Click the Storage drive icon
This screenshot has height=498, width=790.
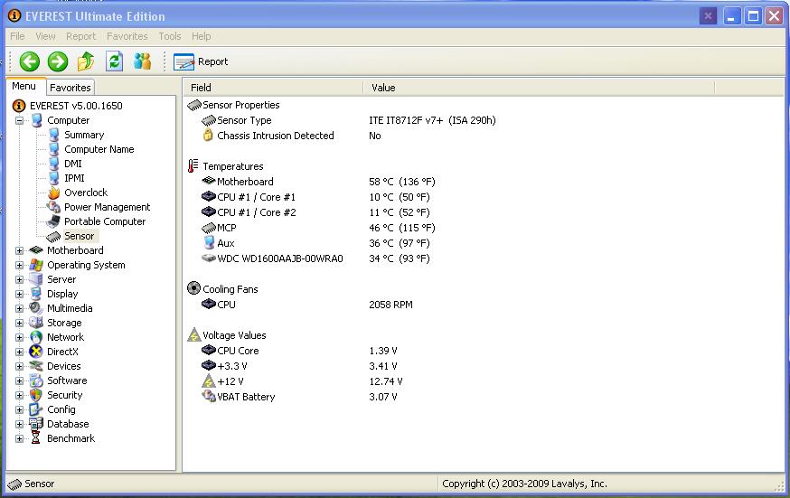click(x=36, y=323)
